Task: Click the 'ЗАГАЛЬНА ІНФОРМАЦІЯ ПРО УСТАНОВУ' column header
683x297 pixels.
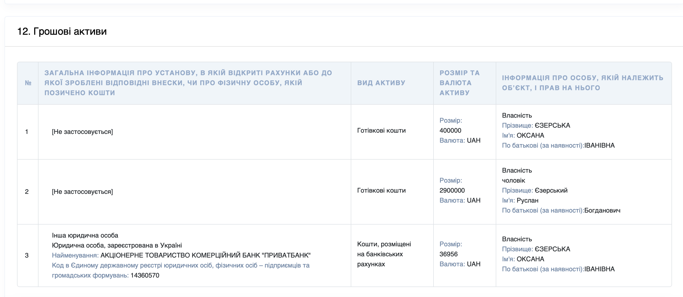Action: [x=188, y=83]
